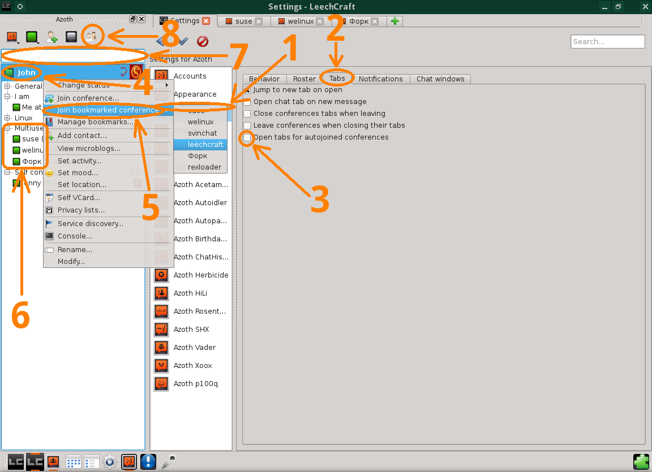Close the Azoth dock panel
Image resolution: width=652 pixels, height=472 pixels.
(x=141, y=19)
